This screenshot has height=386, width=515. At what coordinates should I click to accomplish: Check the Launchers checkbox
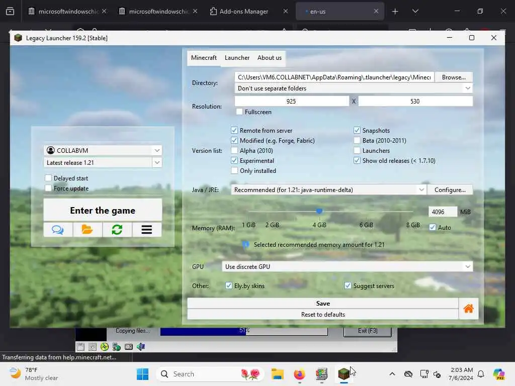click(357, 151)
